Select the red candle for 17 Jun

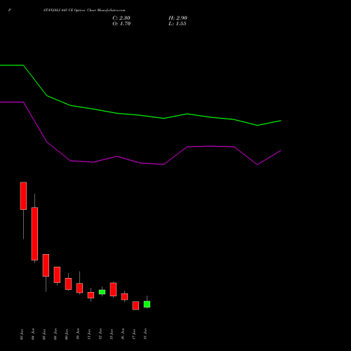(135, 305)
